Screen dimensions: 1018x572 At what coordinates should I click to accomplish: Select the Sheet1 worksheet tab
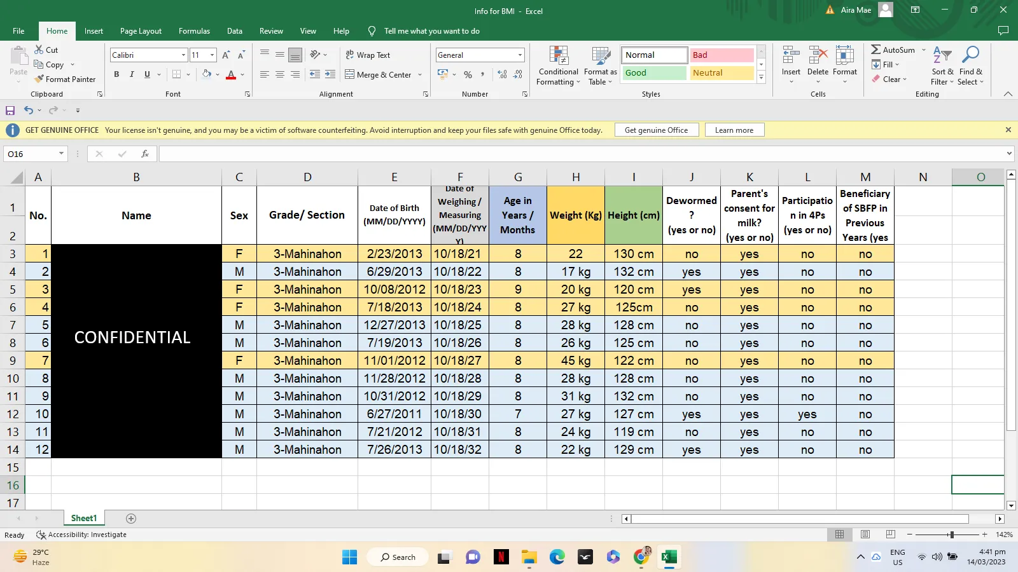(x=84, y=519)
